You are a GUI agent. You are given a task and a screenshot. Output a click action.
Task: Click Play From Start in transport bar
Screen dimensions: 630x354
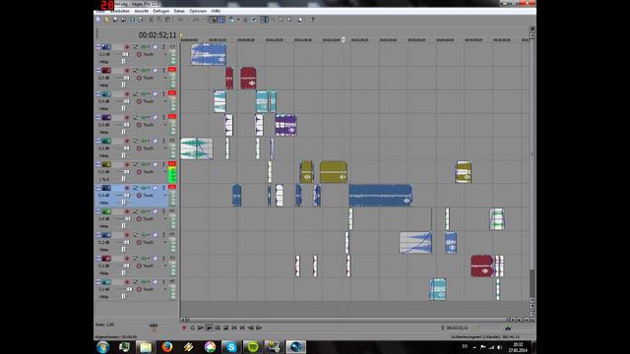coord(201,327)
